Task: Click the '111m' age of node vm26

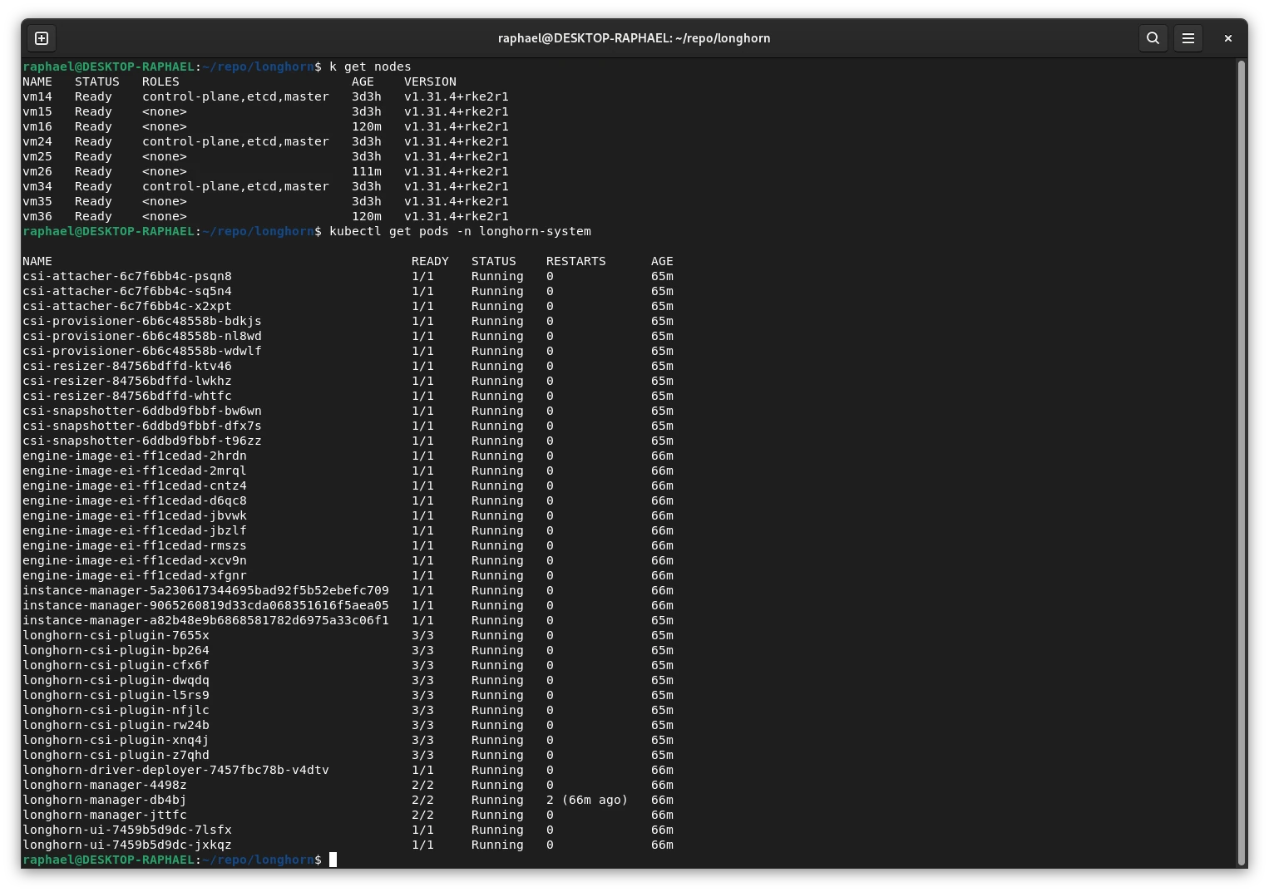Action: (366, 171)
